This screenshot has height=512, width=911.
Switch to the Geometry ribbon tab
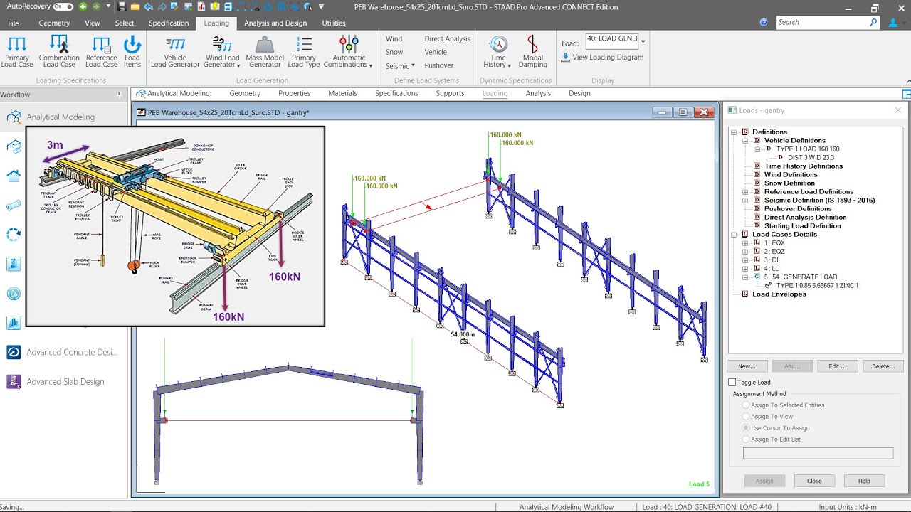click(x=54, y=23)
